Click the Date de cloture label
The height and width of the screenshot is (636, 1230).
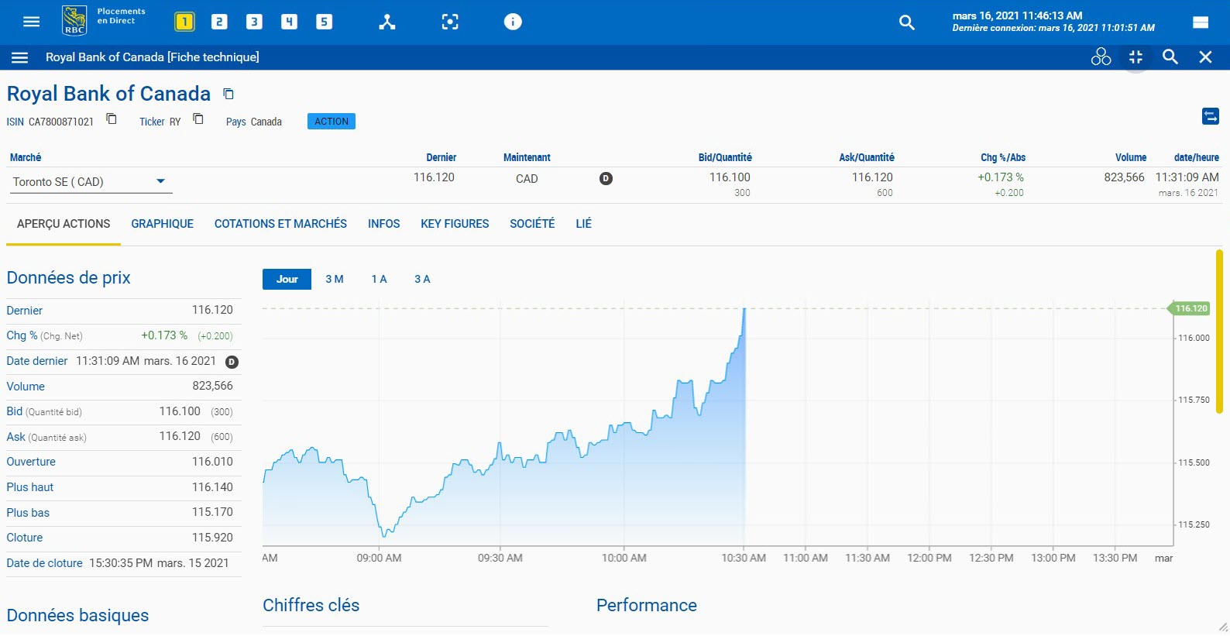pyautogui.click(x=44, y=563)
